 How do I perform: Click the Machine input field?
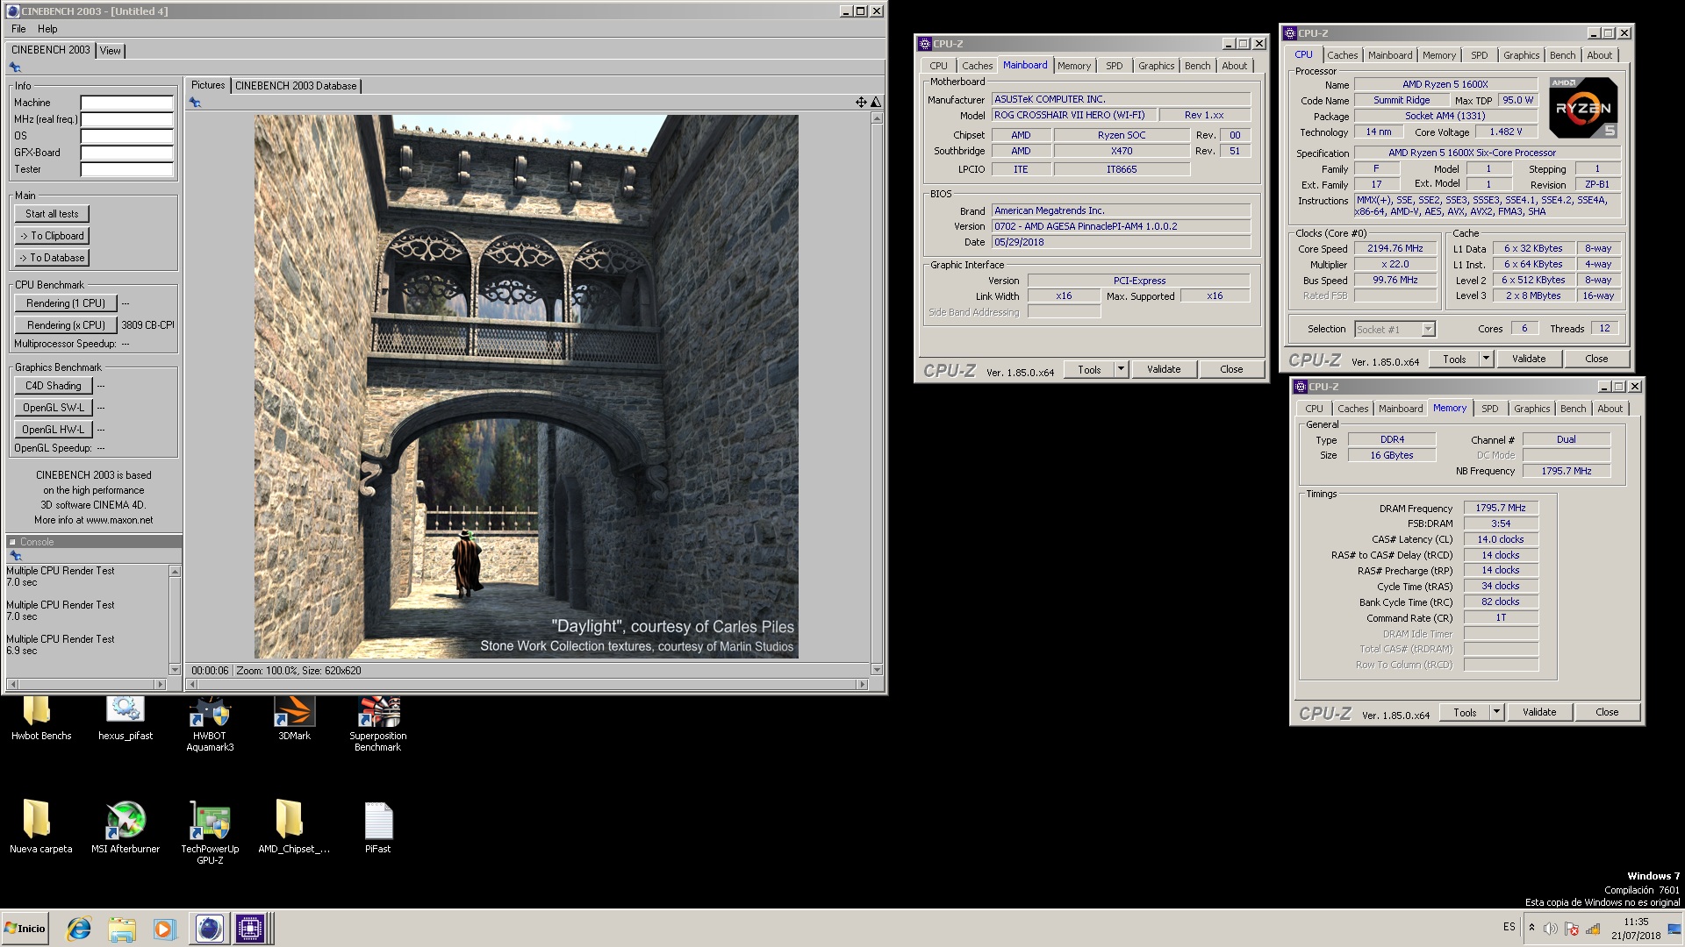(x=127, y=103)
